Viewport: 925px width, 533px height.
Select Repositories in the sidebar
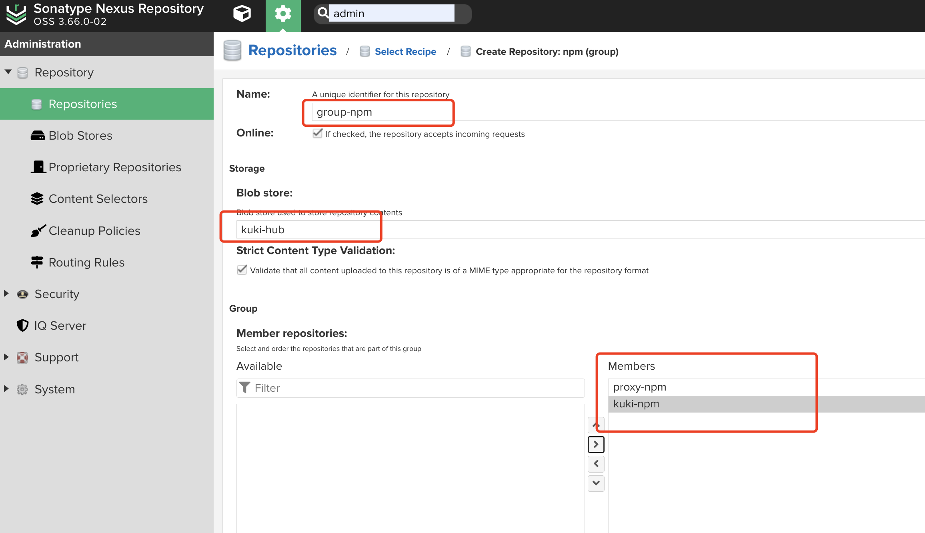107,104
